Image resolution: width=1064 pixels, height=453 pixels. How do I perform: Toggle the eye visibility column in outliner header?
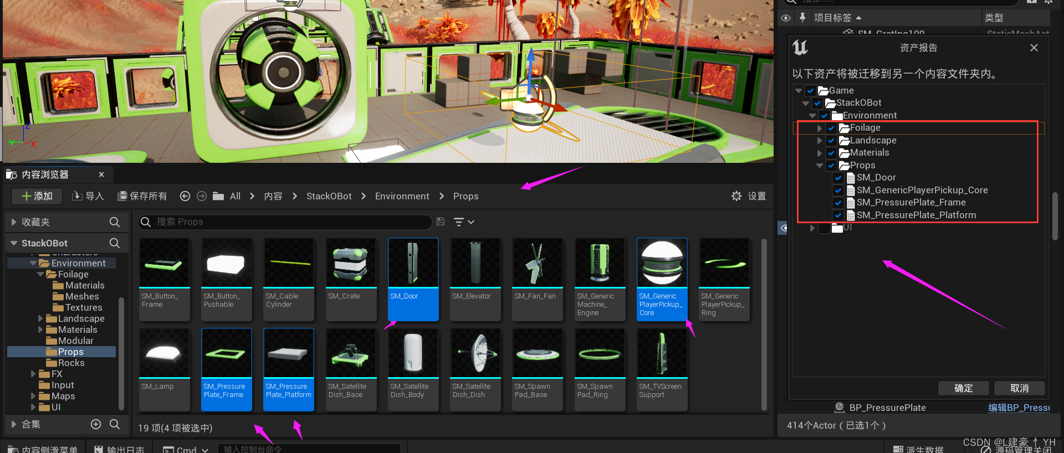(786, 18)
